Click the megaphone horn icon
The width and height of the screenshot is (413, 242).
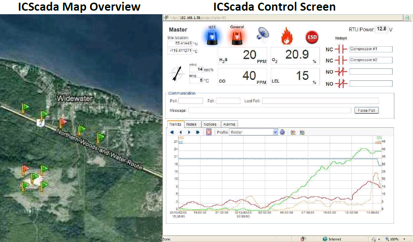tap(263, 35)
